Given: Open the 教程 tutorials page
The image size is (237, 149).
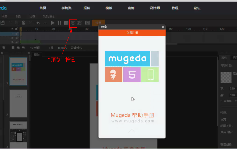Looking at the screenshot, I should (175, 8).
